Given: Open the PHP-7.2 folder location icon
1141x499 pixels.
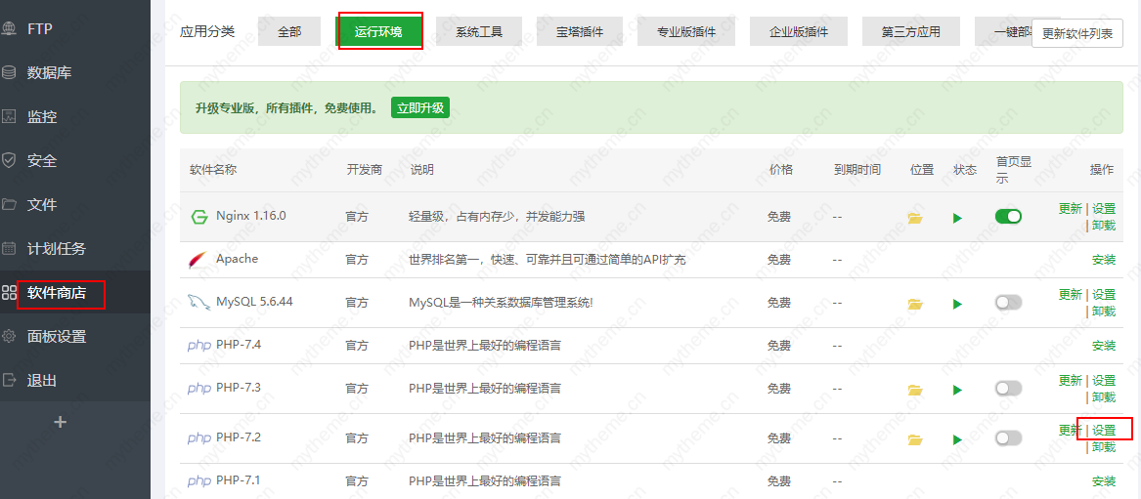Looking at the screenshot, I should coord(915,439).
